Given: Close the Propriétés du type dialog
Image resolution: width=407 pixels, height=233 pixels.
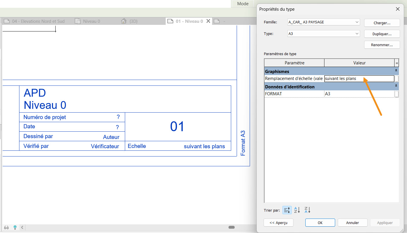Looking at the screenshot, I should tap(398, 9).
